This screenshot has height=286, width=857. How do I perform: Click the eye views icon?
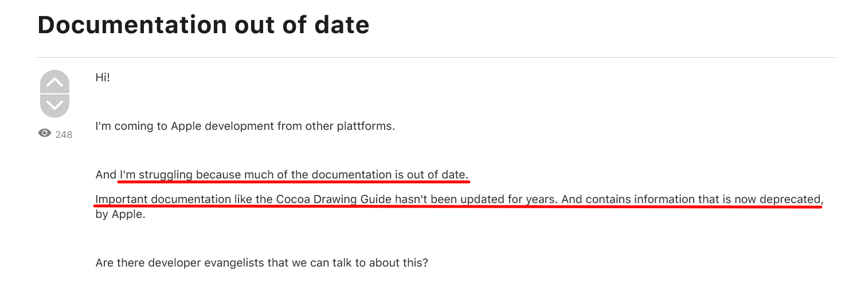tap(44, 133)
